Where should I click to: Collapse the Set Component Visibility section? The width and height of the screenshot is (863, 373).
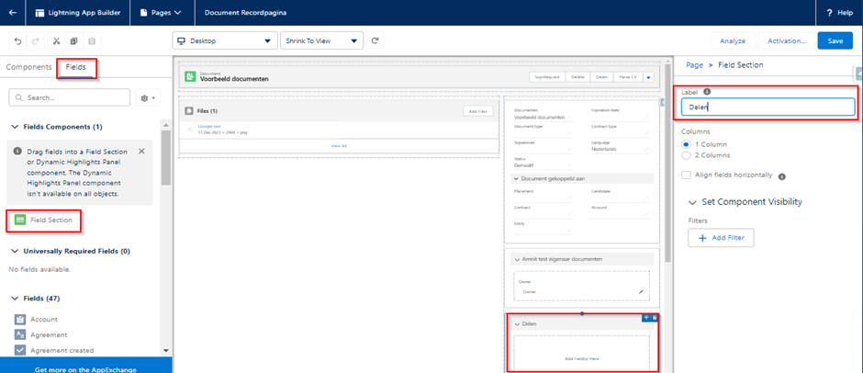[x=692, y=202]
